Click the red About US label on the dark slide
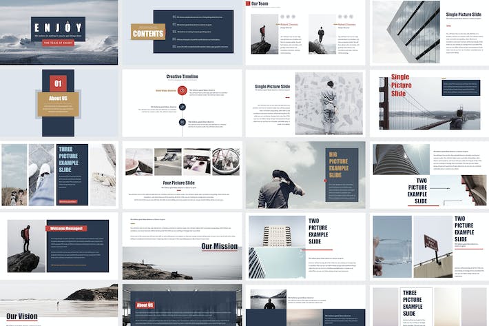 (x=145, y=305)
